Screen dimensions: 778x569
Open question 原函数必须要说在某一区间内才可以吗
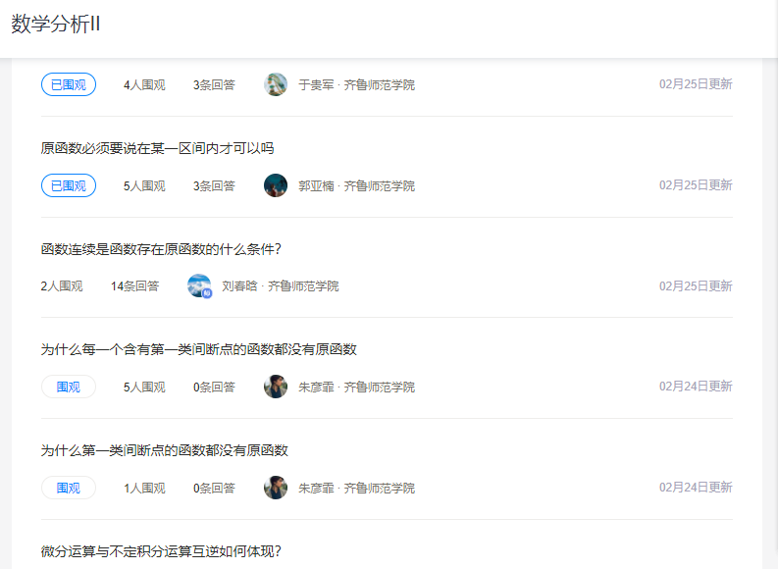pos(157,148)
